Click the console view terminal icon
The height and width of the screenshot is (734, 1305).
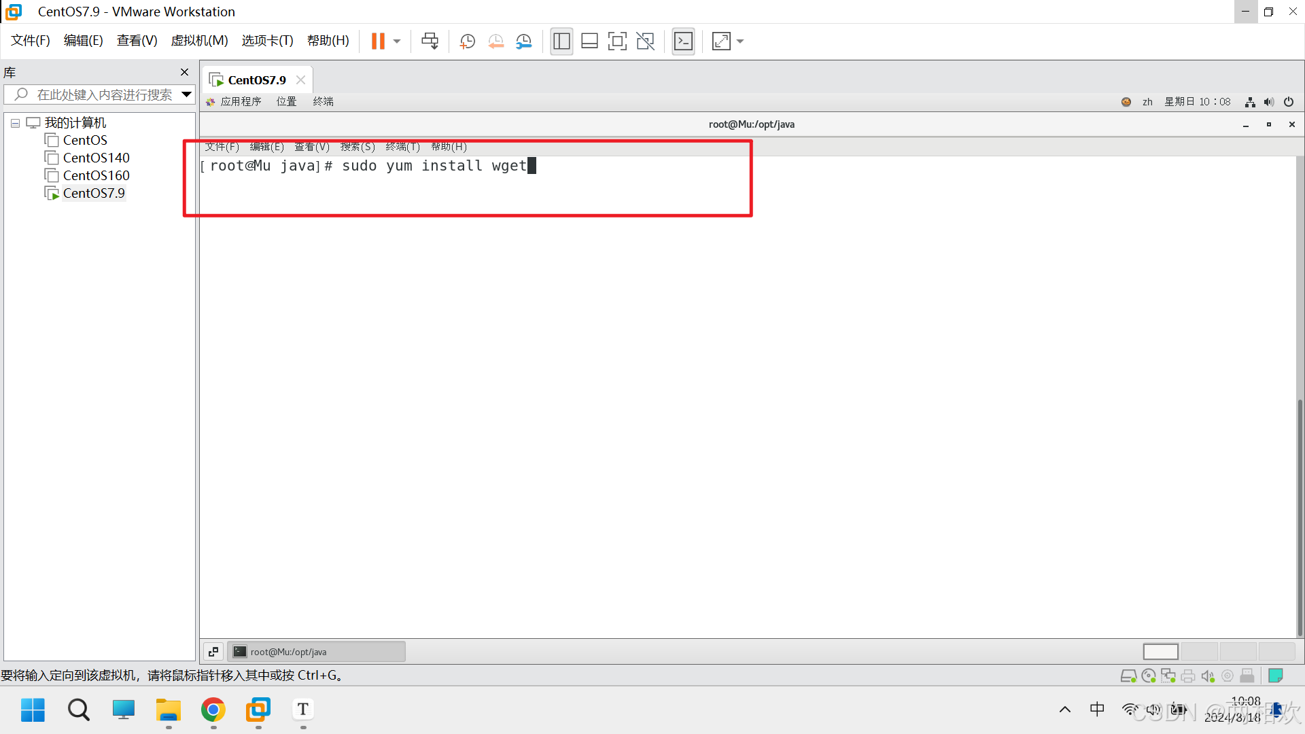683,41
